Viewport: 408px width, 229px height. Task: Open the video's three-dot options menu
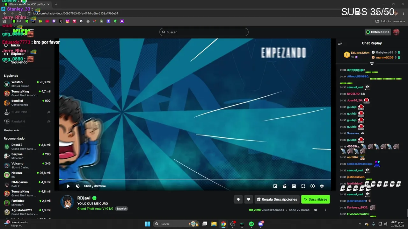point(325,210)
